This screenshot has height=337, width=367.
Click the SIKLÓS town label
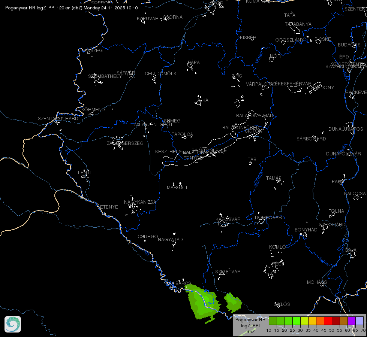282,304
